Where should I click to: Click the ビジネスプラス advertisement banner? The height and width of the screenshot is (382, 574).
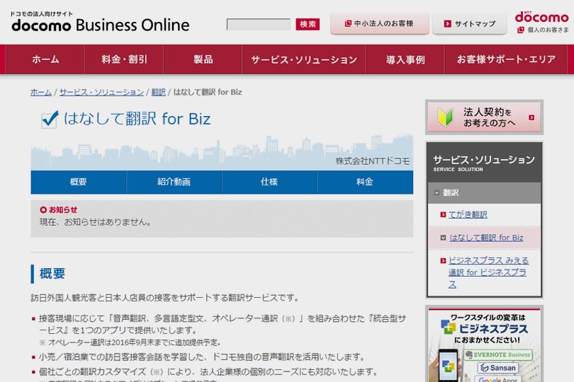[484, 345]
